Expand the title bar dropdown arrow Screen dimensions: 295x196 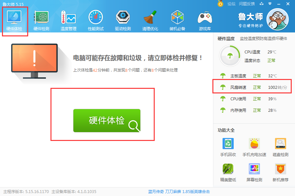269,4
